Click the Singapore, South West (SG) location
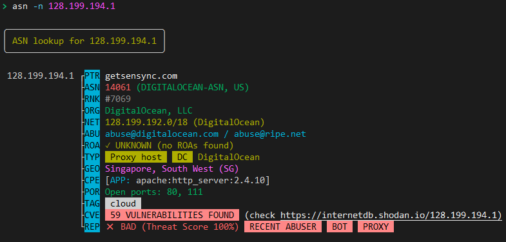The width and height of the screenshot is (506, 242). [171, 168]
